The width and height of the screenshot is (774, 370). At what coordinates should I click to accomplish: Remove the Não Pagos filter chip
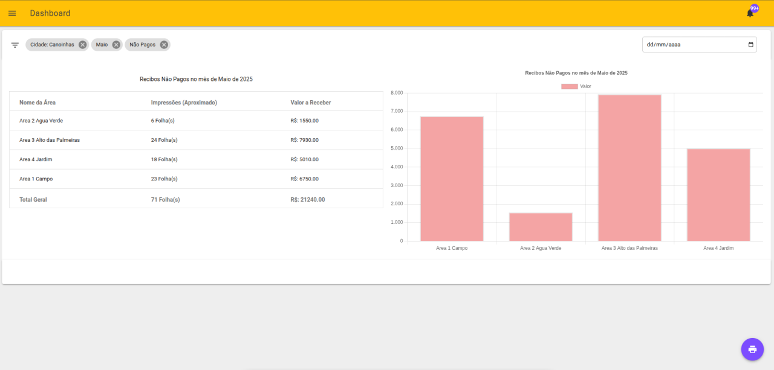click(164, 45)
